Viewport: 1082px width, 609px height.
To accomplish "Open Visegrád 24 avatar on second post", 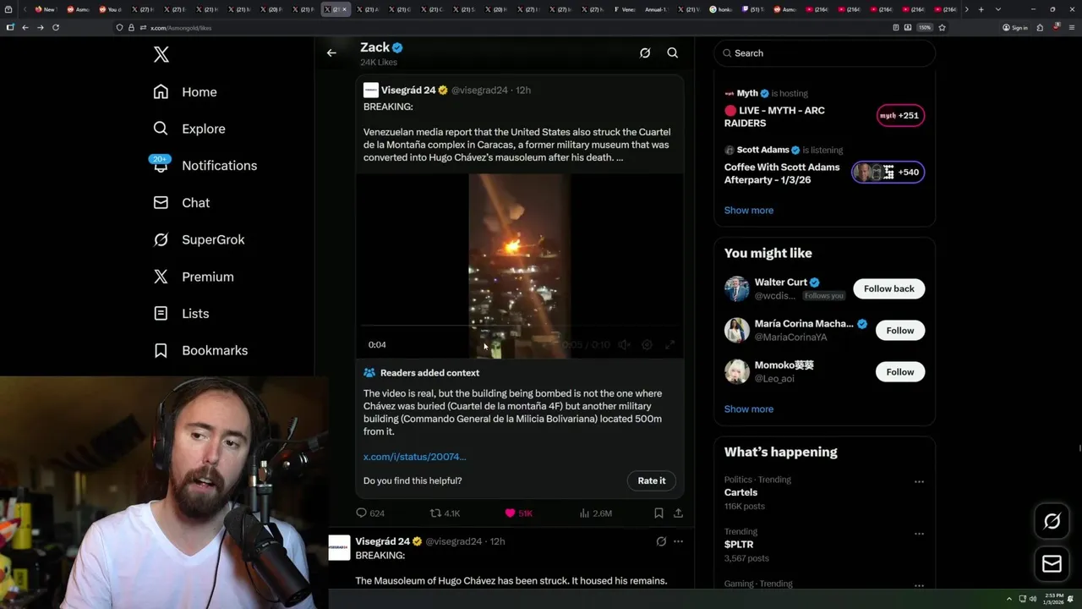I will (x=339, y=547).
